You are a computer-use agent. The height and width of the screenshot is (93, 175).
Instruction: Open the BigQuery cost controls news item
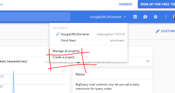107,87
